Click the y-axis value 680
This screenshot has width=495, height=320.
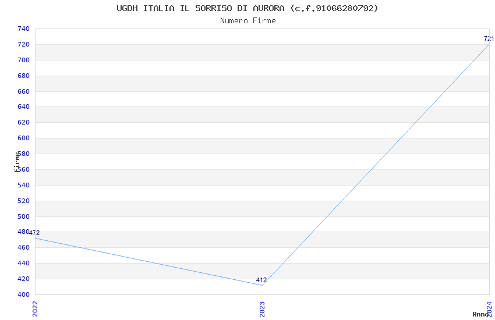[x=24, y=76]
